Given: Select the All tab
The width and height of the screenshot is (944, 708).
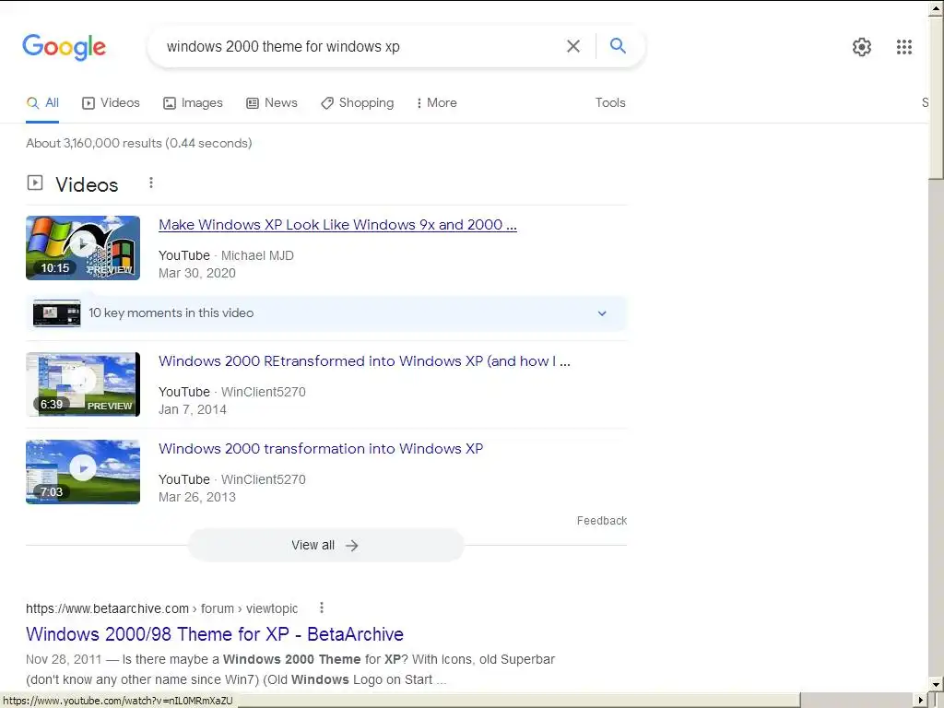Looking at the screenshot, I should click(42, 103).
